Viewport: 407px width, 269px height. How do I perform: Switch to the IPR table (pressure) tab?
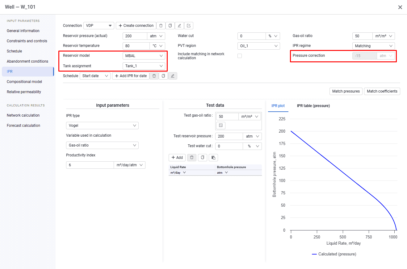(x=313, y=106)
